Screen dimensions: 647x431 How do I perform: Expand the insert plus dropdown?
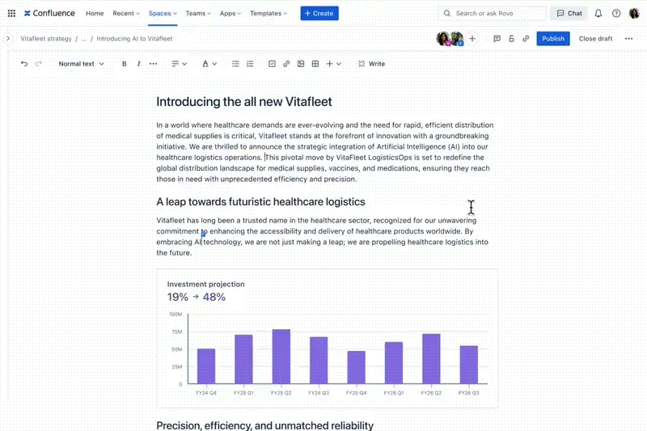pyautogui.click(x=333, y=64)
